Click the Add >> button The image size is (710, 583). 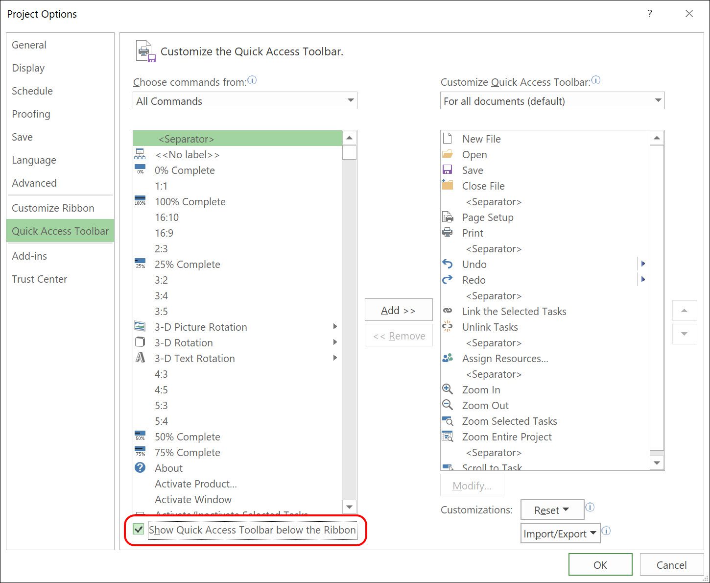(x=399, y=310)
